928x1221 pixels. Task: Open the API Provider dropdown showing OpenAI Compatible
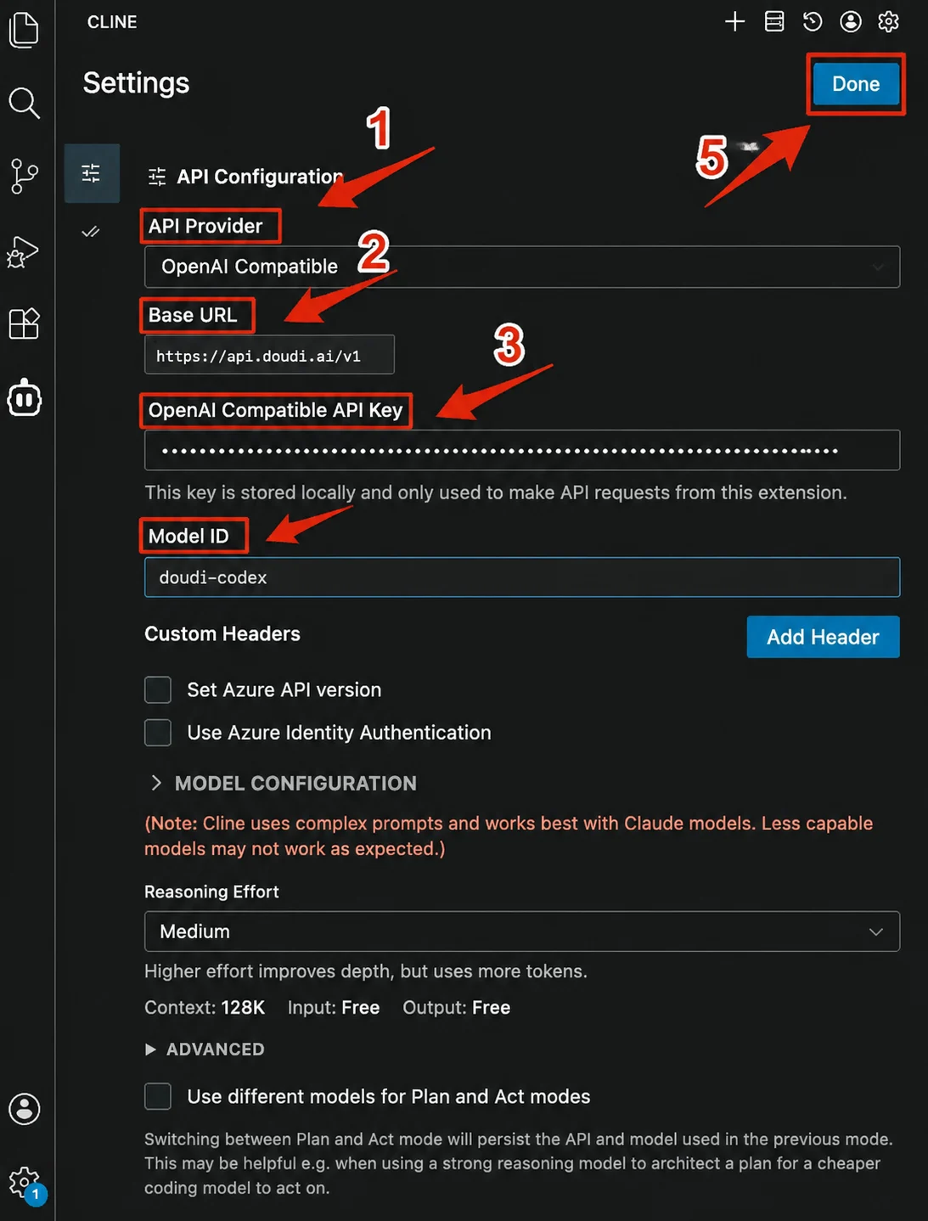pyautogui.click(x=522, y=267)
